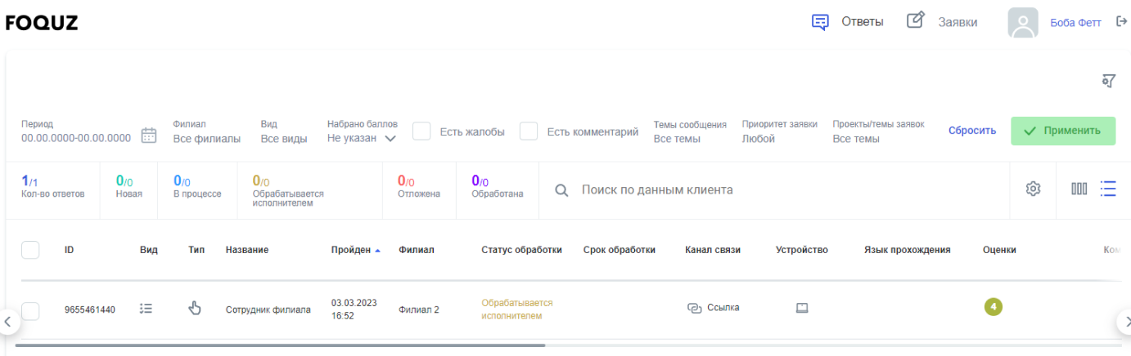
Task: Enable the Есть комментарий checkbox
Action: 529,131
